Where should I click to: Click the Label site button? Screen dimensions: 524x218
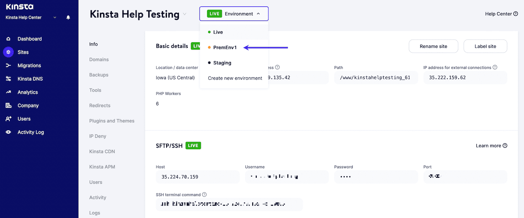click(x=485, y=46)
